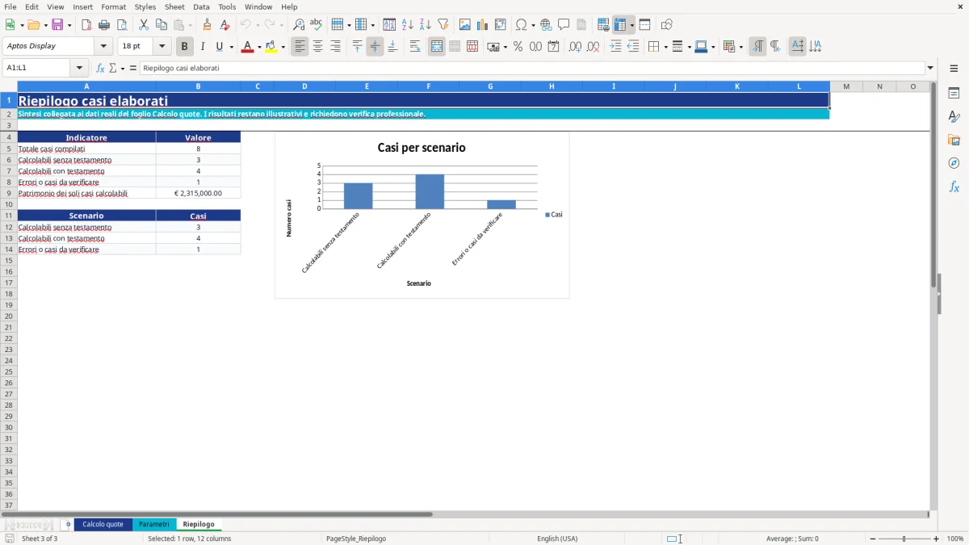Image resolution: width=969 pixels, height=545 pixels.
Task: Click the zoom out minus button
Action: tap(873, 539)
